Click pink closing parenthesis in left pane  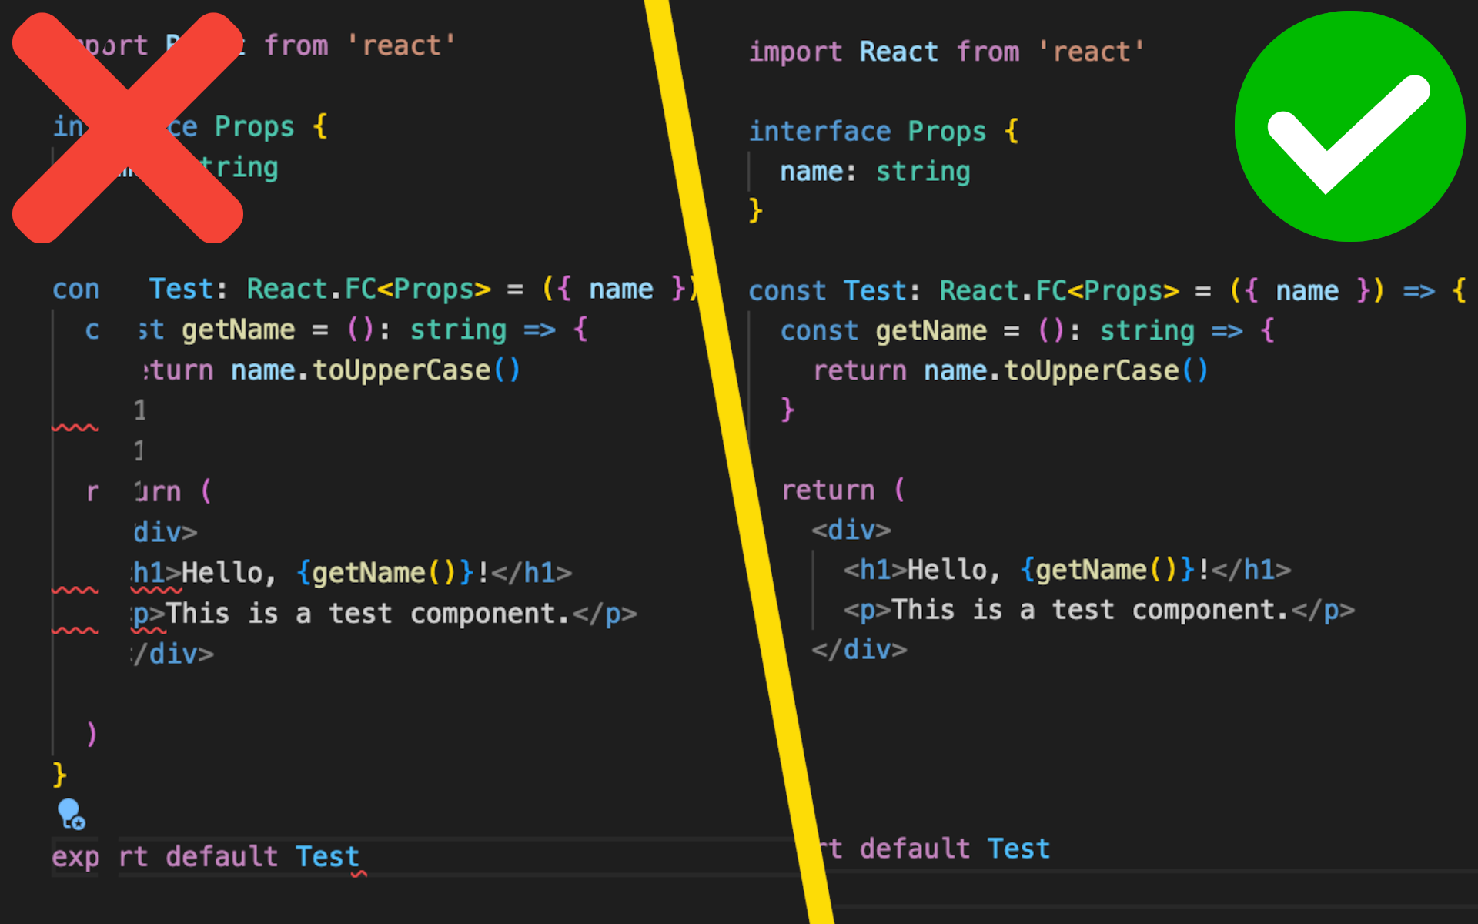tap(92, 734)
